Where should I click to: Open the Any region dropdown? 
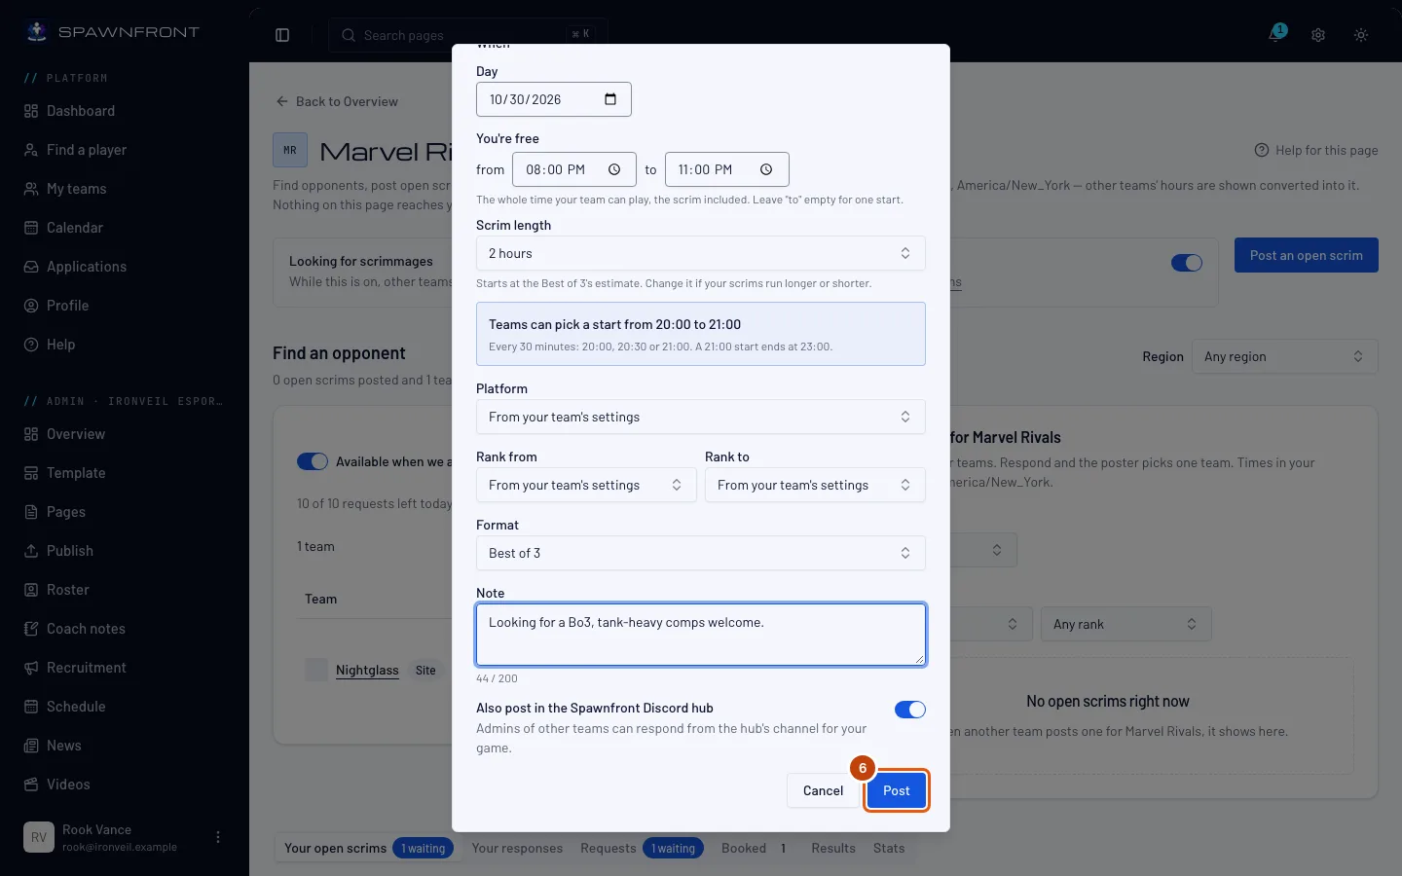click(1284, 356)
